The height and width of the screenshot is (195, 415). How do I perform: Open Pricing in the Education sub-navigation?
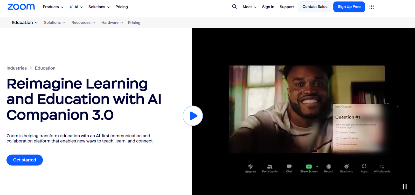click(x=134, y=23)
